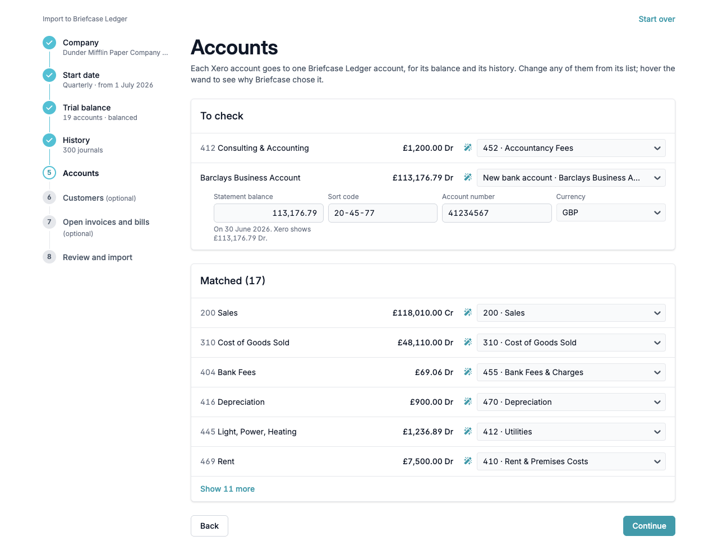Click the wand icon for Bank Fees
The height and width of the screenshot is (550, 718).
point(468,372)
